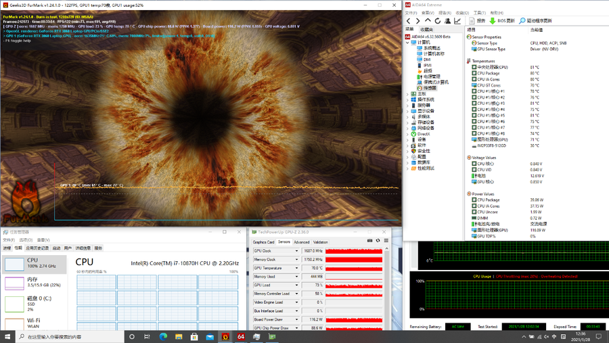Click GPU-Z refresh icon
Viewport: 609px width, 343px height.
click(378, 241)
